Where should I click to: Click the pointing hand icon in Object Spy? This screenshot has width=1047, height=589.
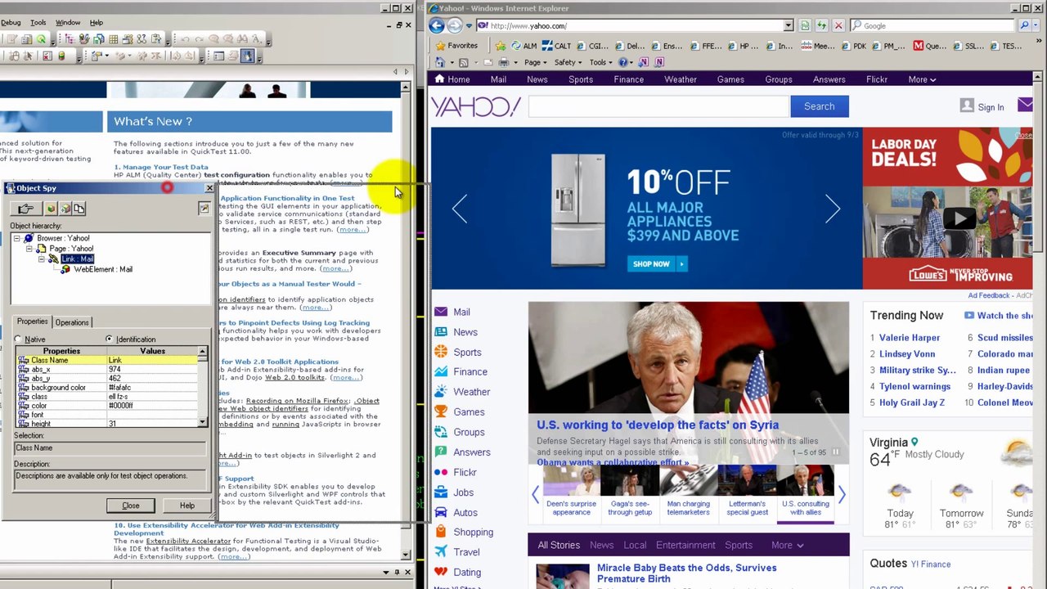coord(26,209)
